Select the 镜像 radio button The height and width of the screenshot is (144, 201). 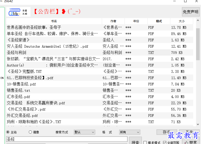click(30, 132)
